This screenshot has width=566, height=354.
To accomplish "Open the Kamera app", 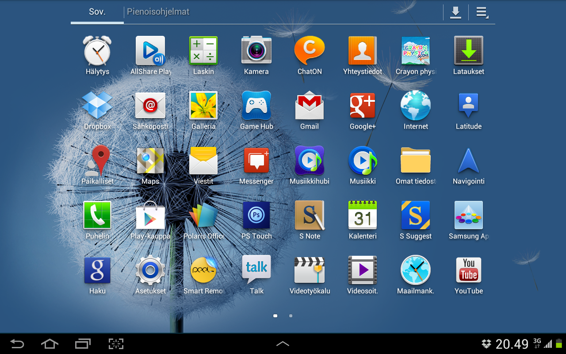I will click(x=256, y=56).
